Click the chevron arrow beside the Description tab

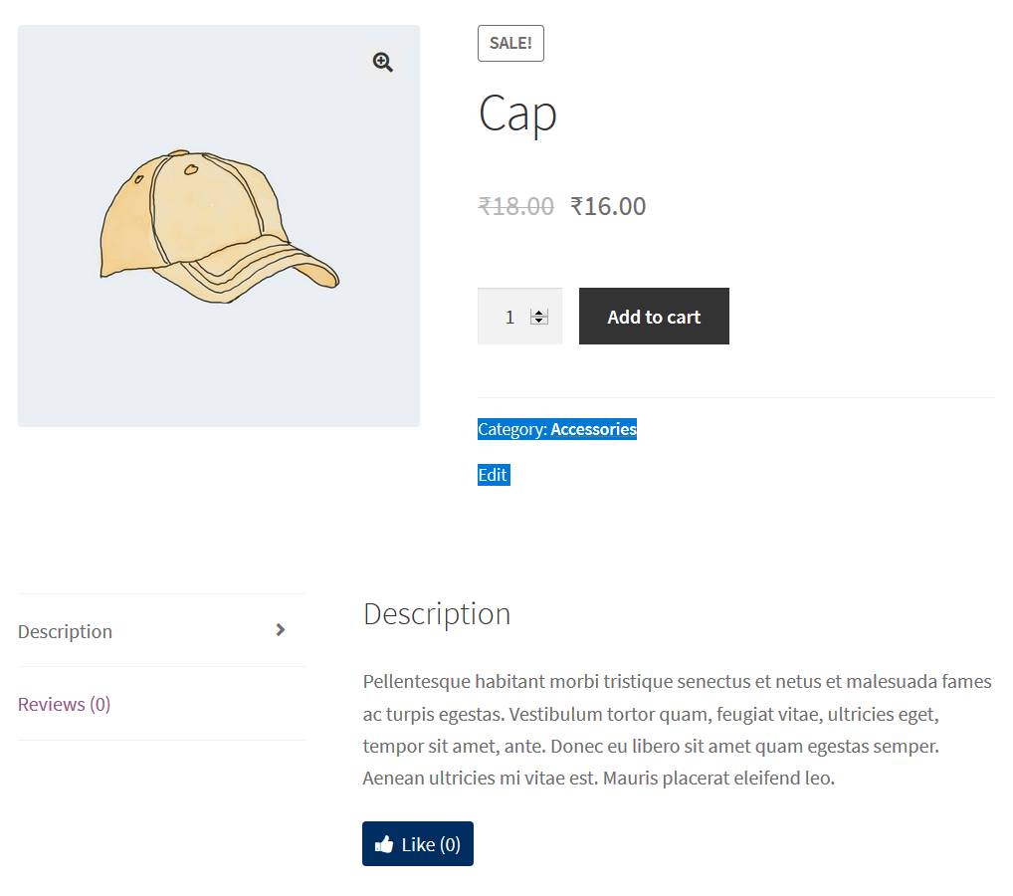[x=280, y=630]
